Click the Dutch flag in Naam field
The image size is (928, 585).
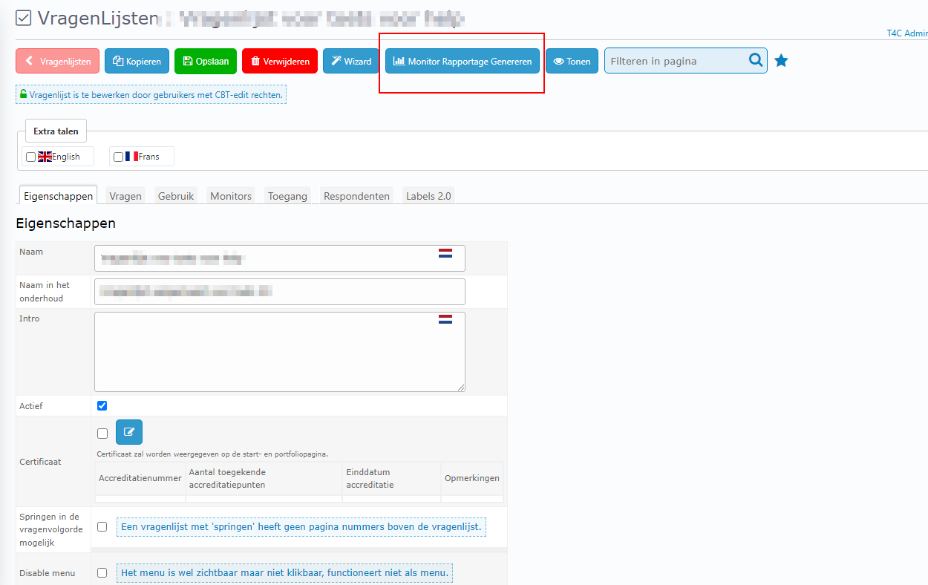click(445, 253)
